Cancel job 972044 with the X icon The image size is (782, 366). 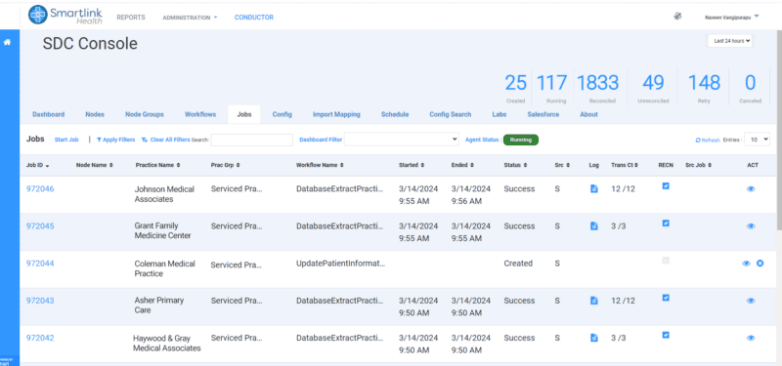(x=760, y=264)
